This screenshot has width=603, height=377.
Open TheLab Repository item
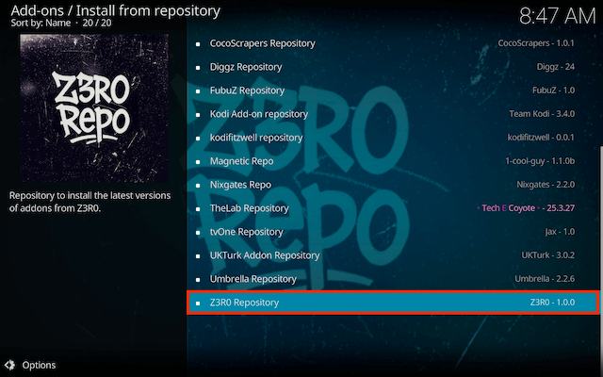pos(393,208)
